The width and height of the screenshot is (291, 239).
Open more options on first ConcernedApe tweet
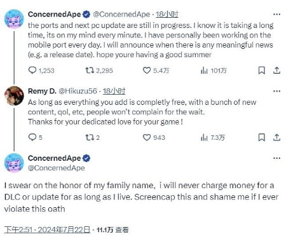[276, 15]
